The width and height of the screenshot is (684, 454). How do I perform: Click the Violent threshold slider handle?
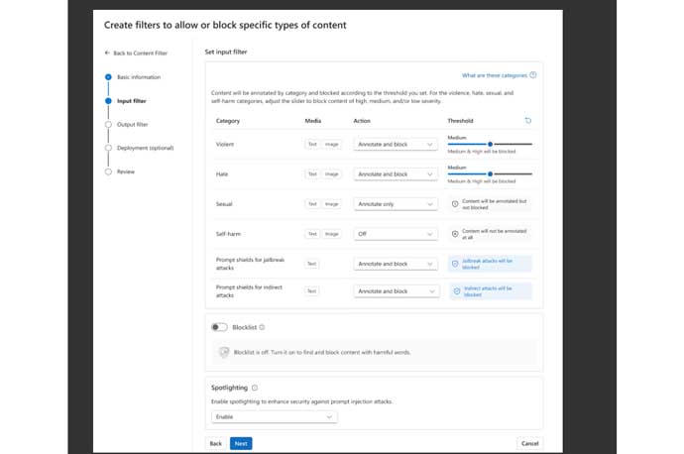click(490, 144)
